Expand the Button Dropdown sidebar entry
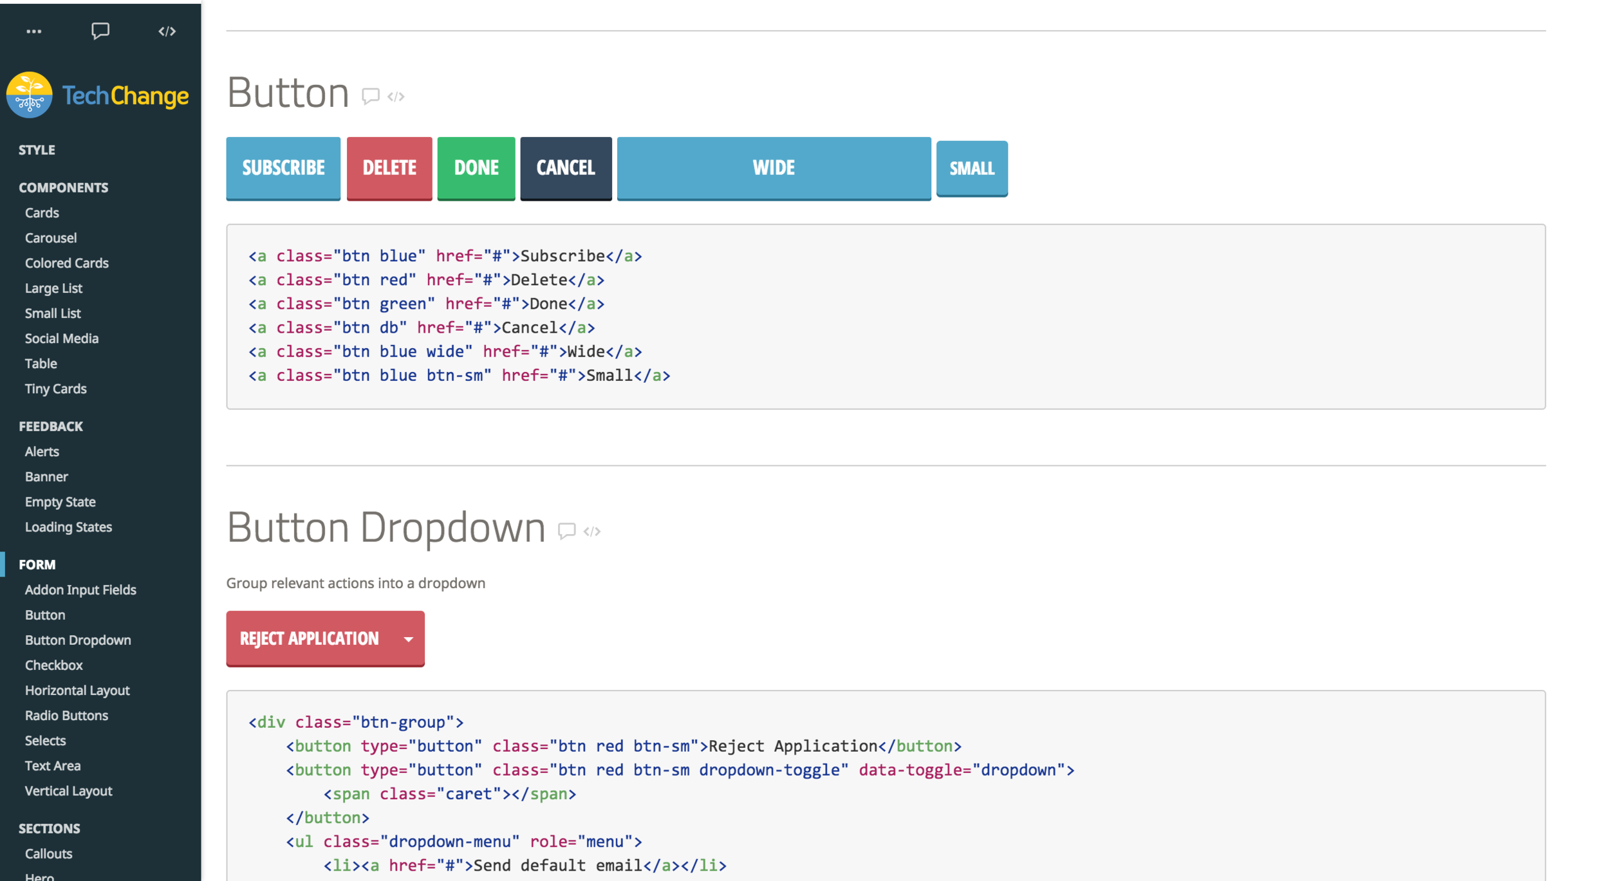This screenshot has width=1609, height=881. tap(78, 640)
